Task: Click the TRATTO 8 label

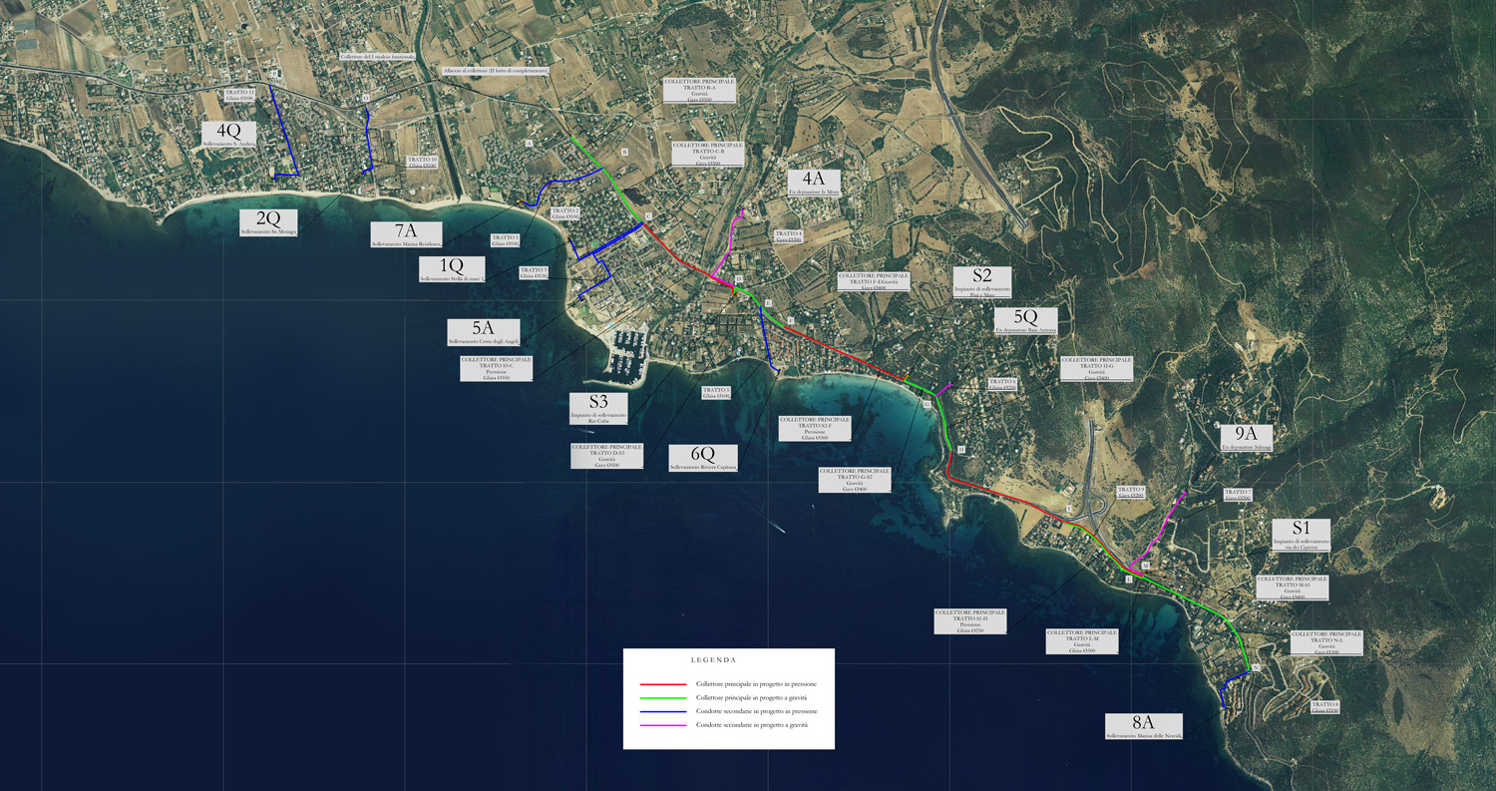Action: 1325,707
